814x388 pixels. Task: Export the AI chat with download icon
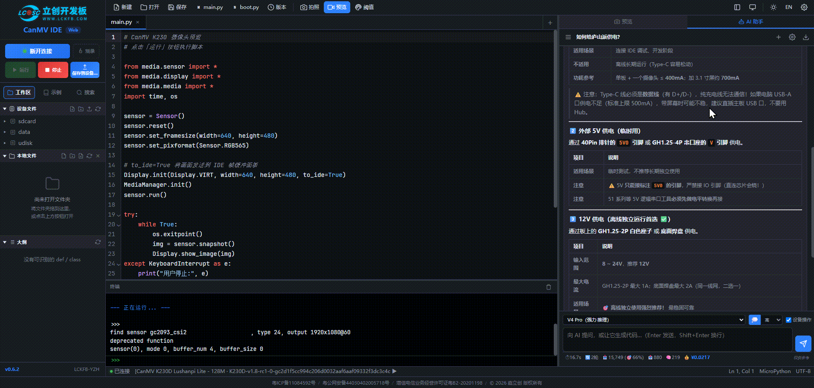coord(806,37)
